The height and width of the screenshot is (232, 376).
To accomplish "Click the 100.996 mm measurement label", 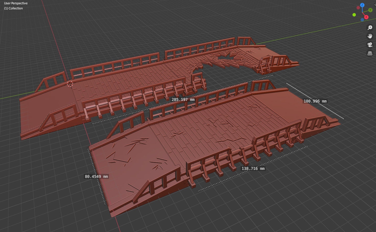I will click(315, 101).
